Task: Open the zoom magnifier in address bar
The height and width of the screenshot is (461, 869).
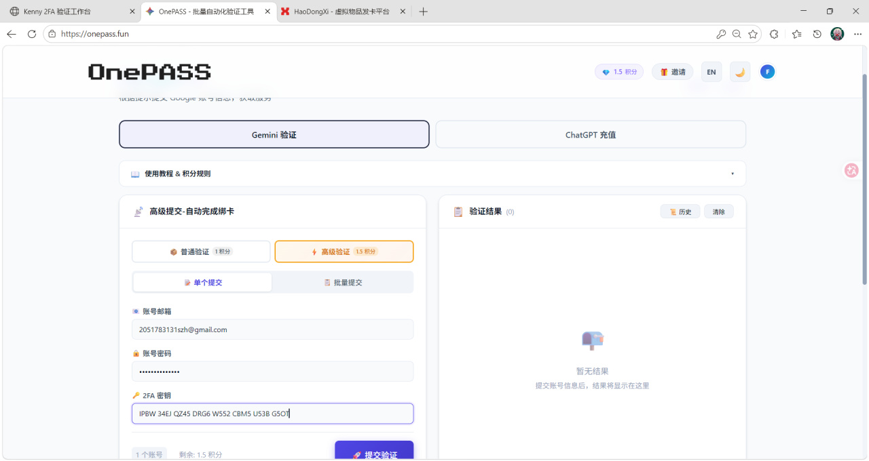Action: [737, 34]
